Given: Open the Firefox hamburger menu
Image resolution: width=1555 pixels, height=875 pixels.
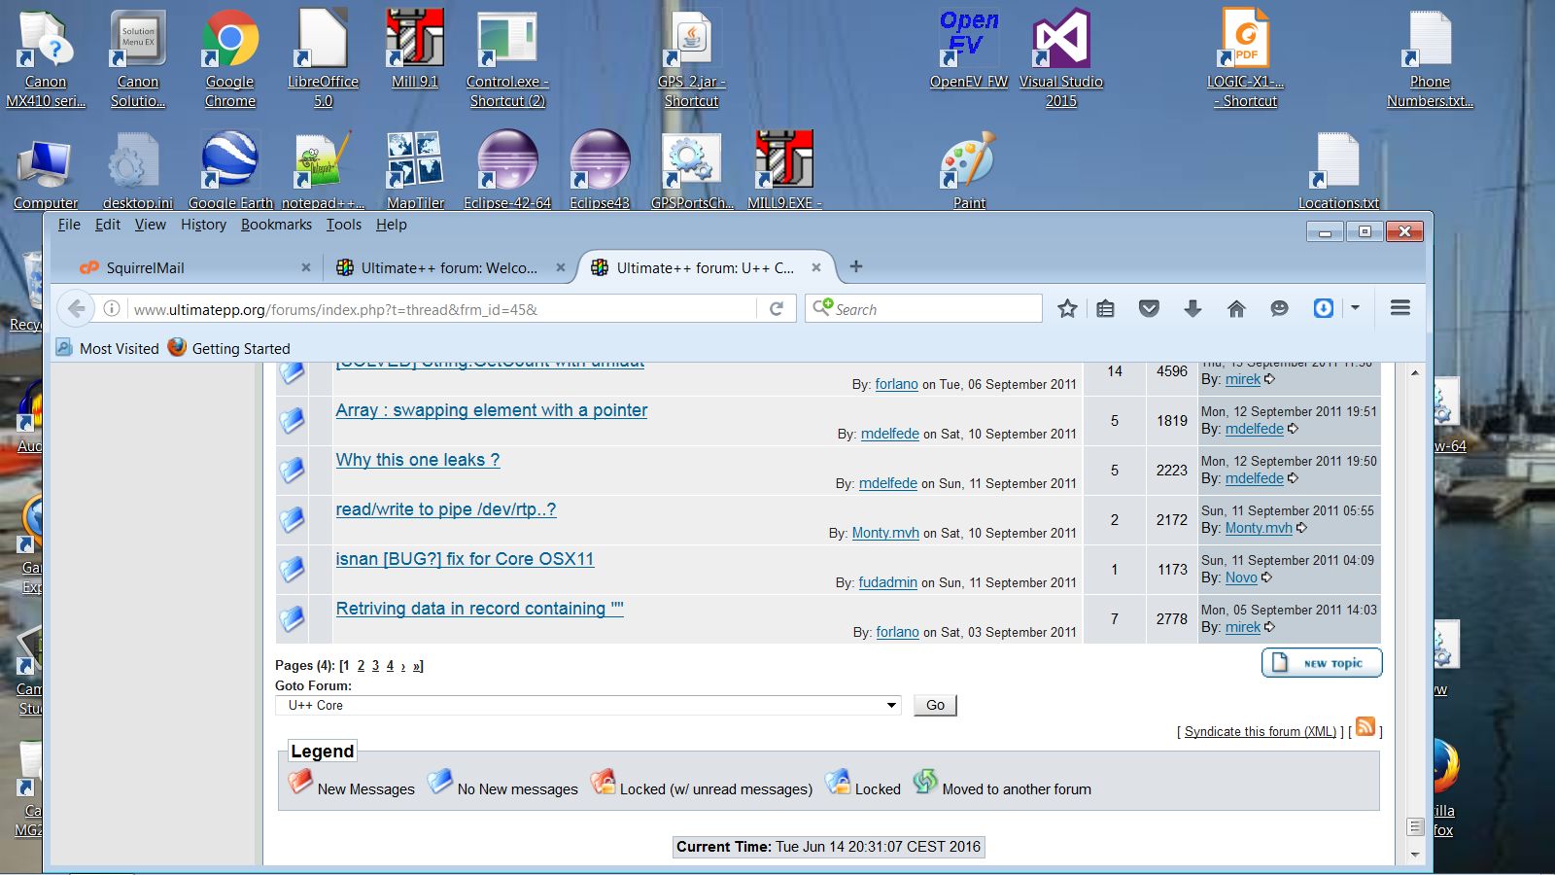Looking at the screenshot, I should pos(1399,308).
